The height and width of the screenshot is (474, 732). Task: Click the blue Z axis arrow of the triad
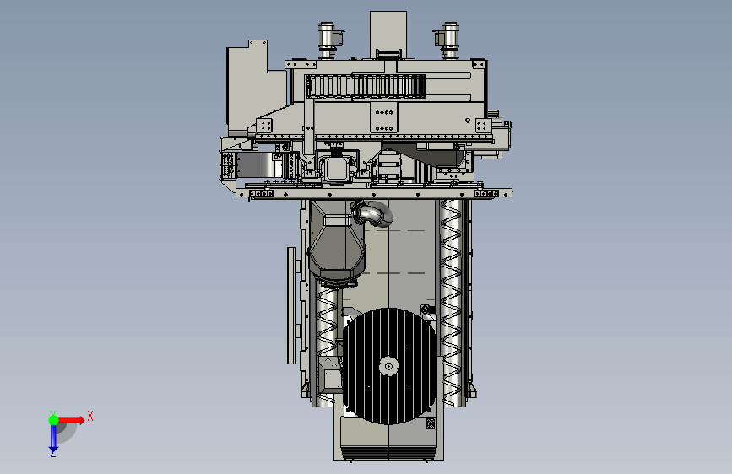pyautogui.click(x=53, y=439)
